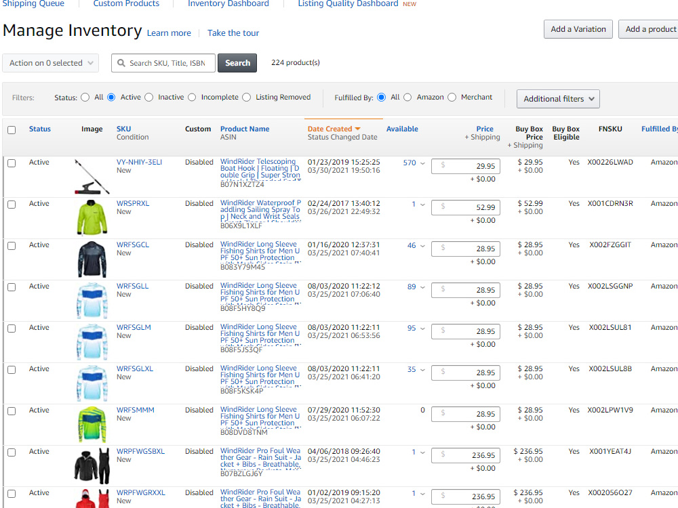The width and height of the screenshot is (678, 508).
Task: Check the row for SKU WRSPRXL
Action: click(x=12, y=205)
